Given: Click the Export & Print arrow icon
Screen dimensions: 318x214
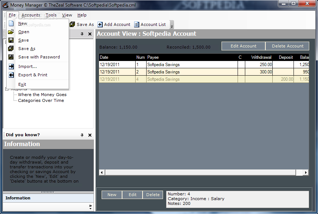Looking at the screenshot, I should (11, 75).
